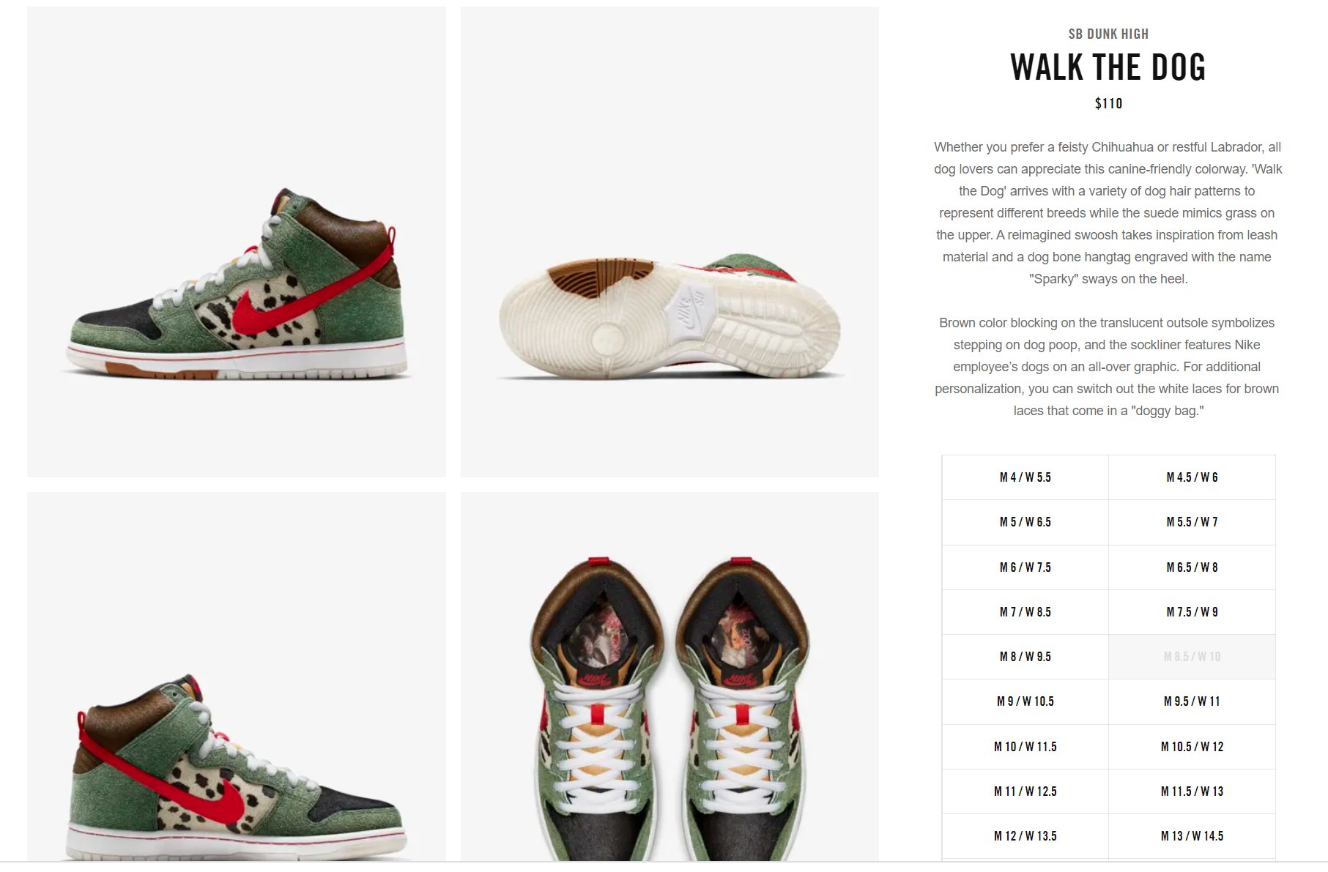Choose size M 7.5 / W 9
The height and width of the screenshot is (872, 1328).
tap(1192, 612)
